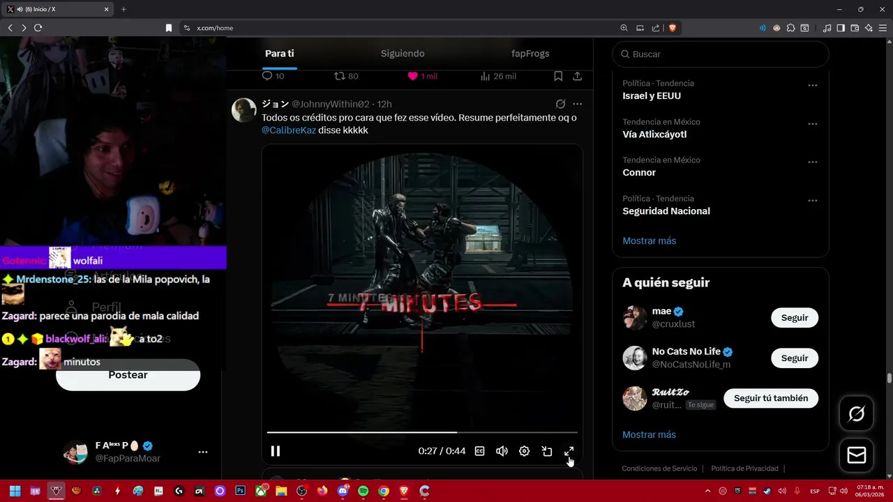Close the Inicio / X tab
The image size is (893, 502).
coord(107,9)
